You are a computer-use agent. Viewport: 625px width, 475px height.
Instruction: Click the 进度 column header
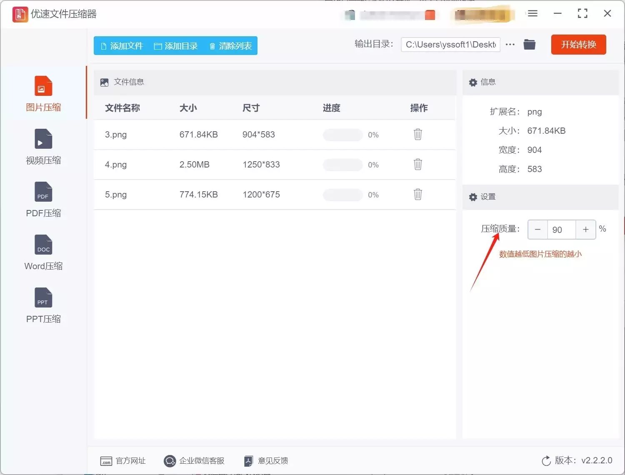coord(332,108)
